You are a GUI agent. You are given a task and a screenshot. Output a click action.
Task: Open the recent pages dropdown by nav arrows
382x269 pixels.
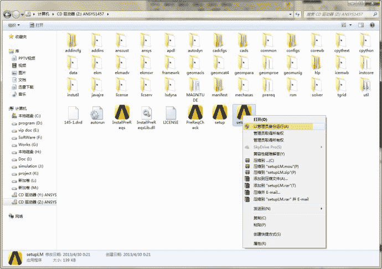(x=22, y=14)
